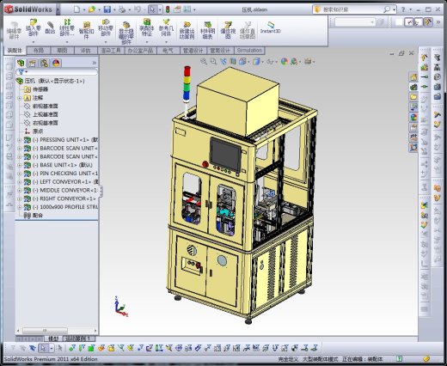Open the Assembly Features dropdown arrow
447x366 pixels.
point(147,42)
